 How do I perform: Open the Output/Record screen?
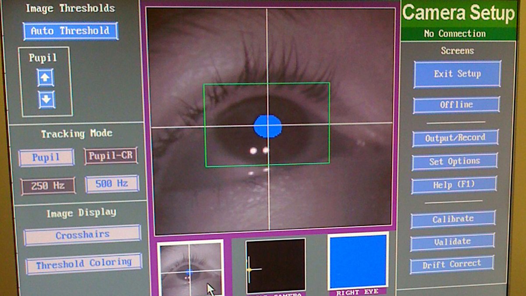455,138
